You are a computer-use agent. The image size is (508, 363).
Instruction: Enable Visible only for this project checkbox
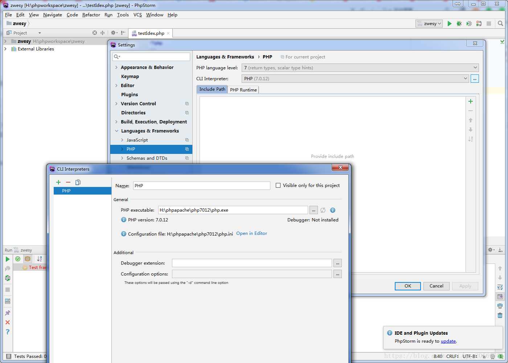(x=278, y=185)
